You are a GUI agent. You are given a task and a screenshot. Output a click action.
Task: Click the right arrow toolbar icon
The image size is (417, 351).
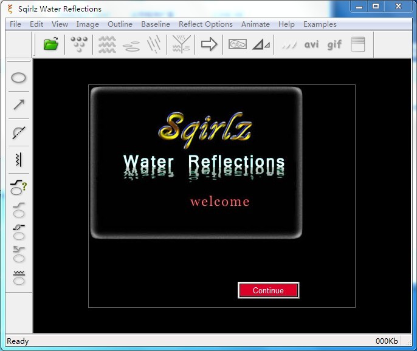(209, 44)
